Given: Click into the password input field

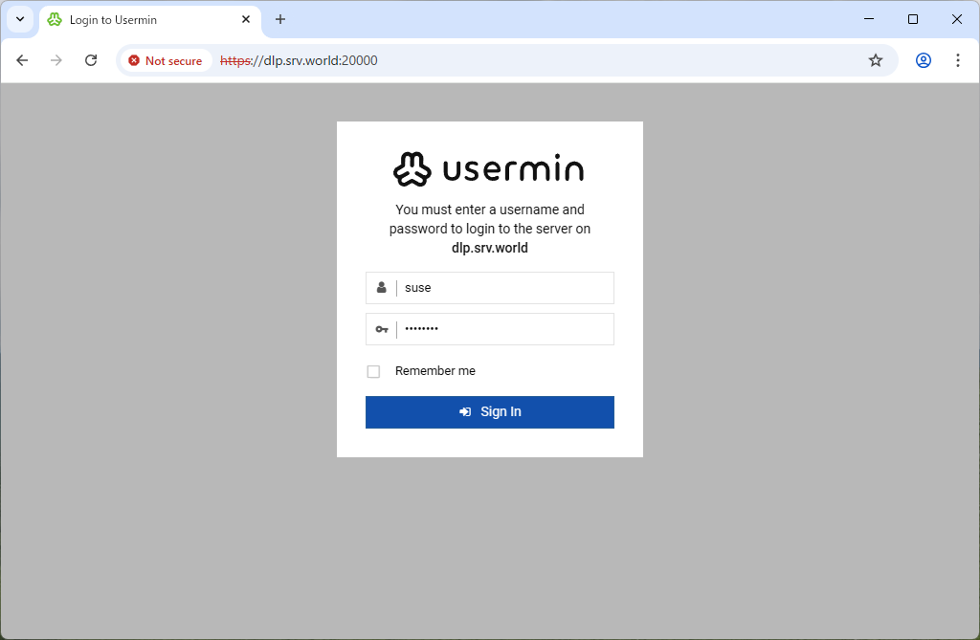Looking at the screenshot, I should point(504,329).
